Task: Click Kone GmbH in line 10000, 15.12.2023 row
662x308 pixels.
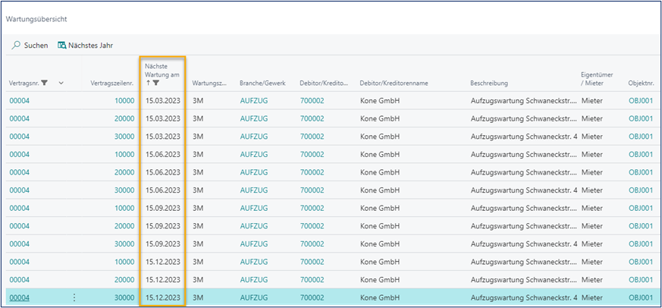Action: (x=378, y=262)
